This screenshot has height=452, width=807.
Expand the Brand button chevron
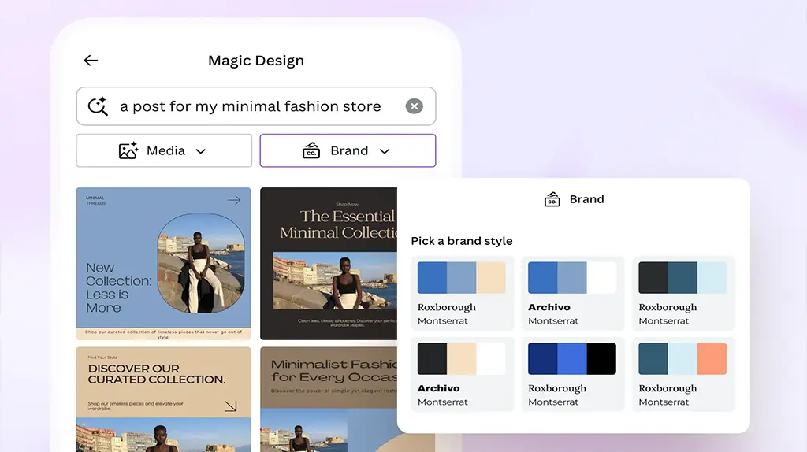click(385, 151)
